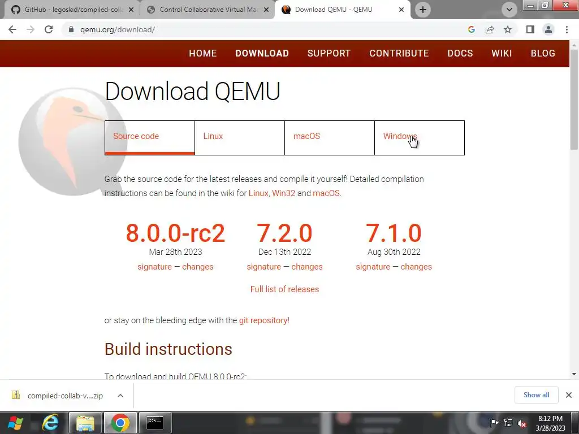The width and height of the screenshot is (579, 434).
Task: Select the Linux download tab
Action: [x=240, y=137]
